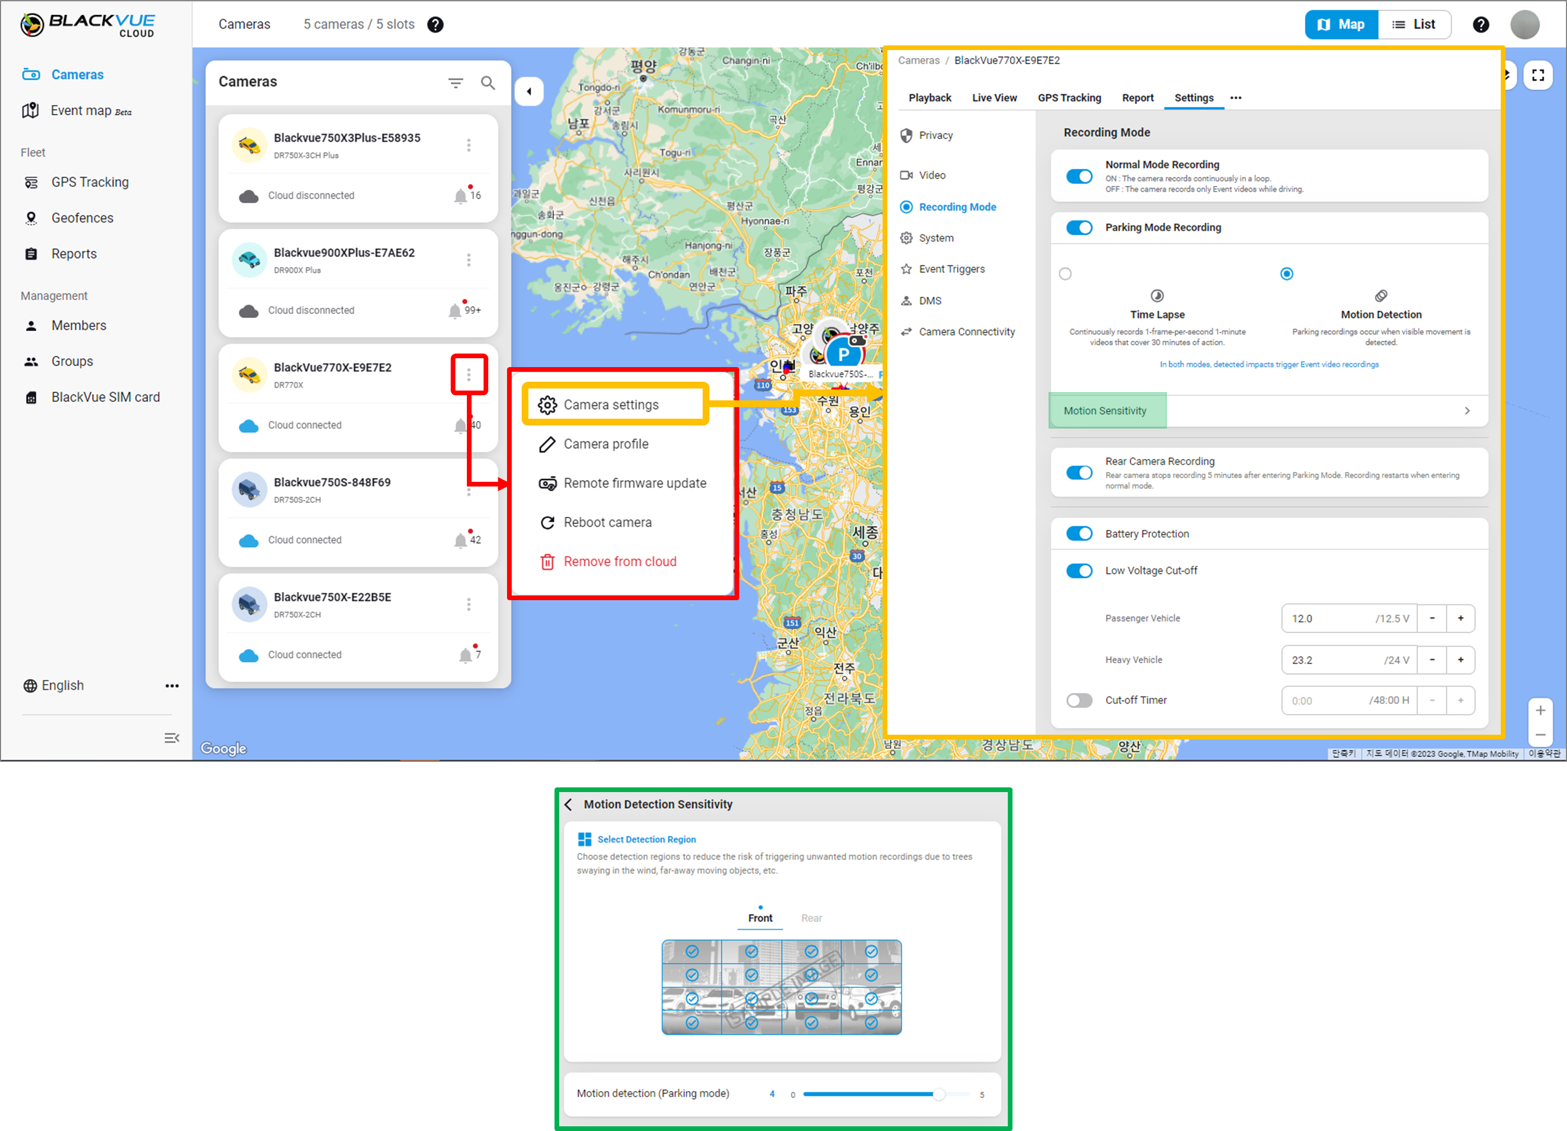Click help icon beside 5 cameras / 5 slots
The width and height of the screenshot is (1567, 1131).
(435, 25)
